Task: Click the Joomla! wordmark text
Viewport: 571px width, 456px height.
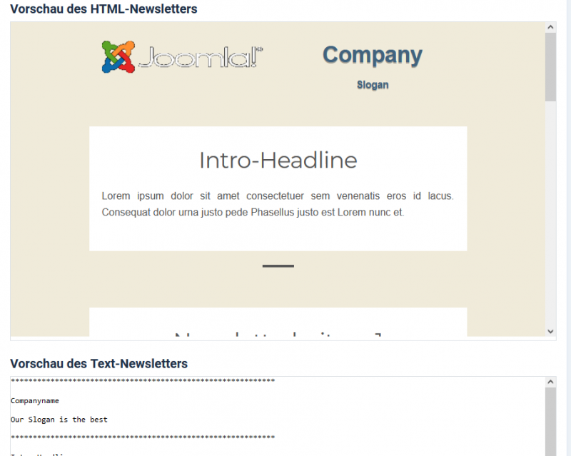Action: (200, 57)
